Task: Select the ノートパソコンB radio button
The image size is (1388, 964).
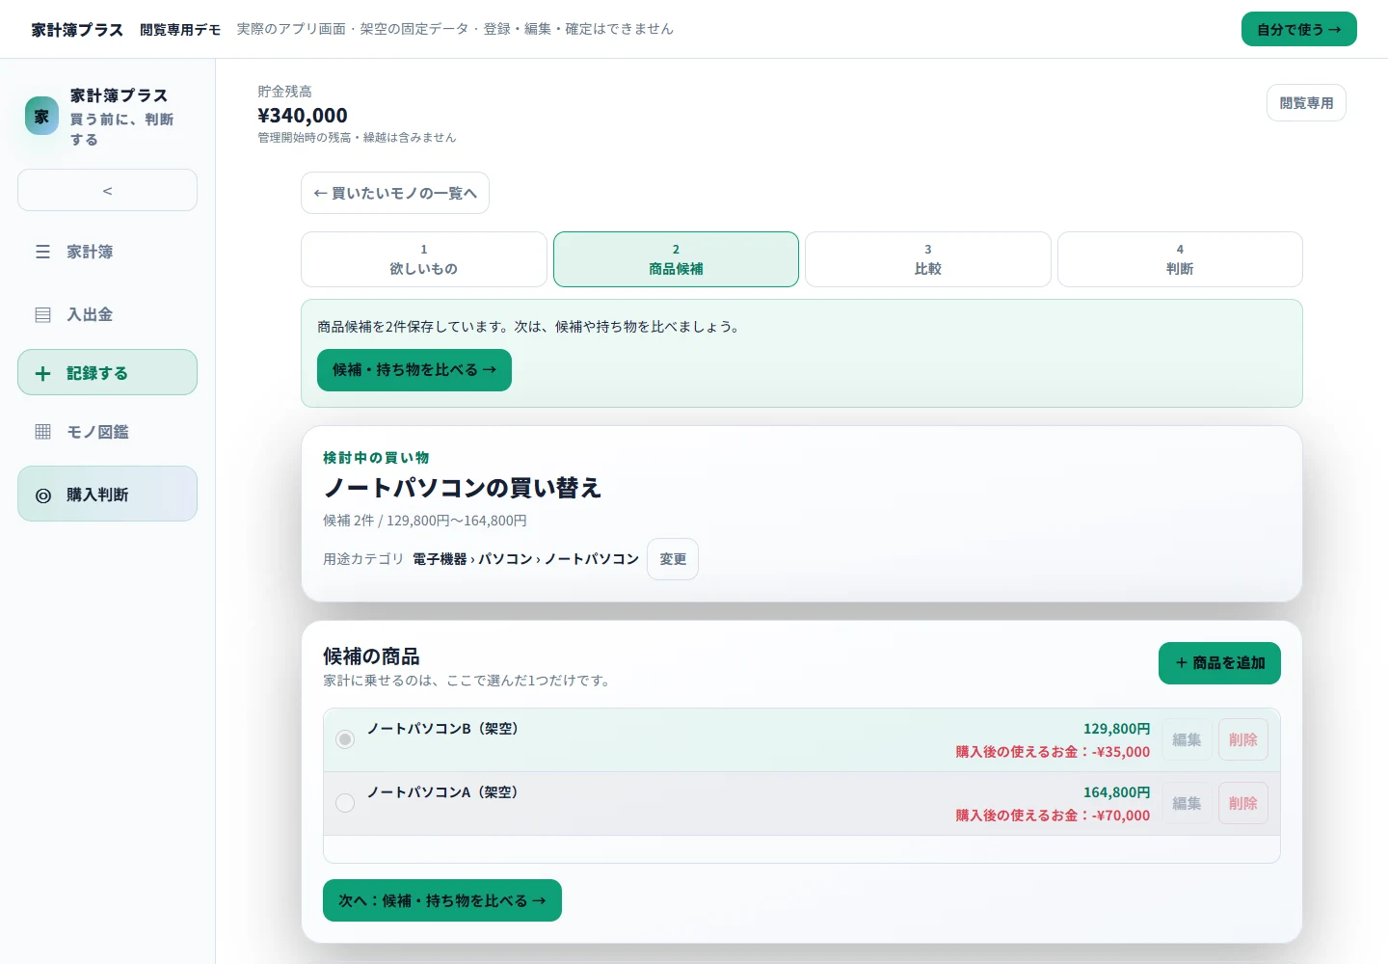Action: [x=345, y=739]
